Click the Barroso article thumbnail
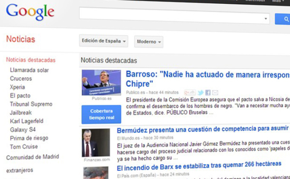290x179 pixels. pos(101,83)
